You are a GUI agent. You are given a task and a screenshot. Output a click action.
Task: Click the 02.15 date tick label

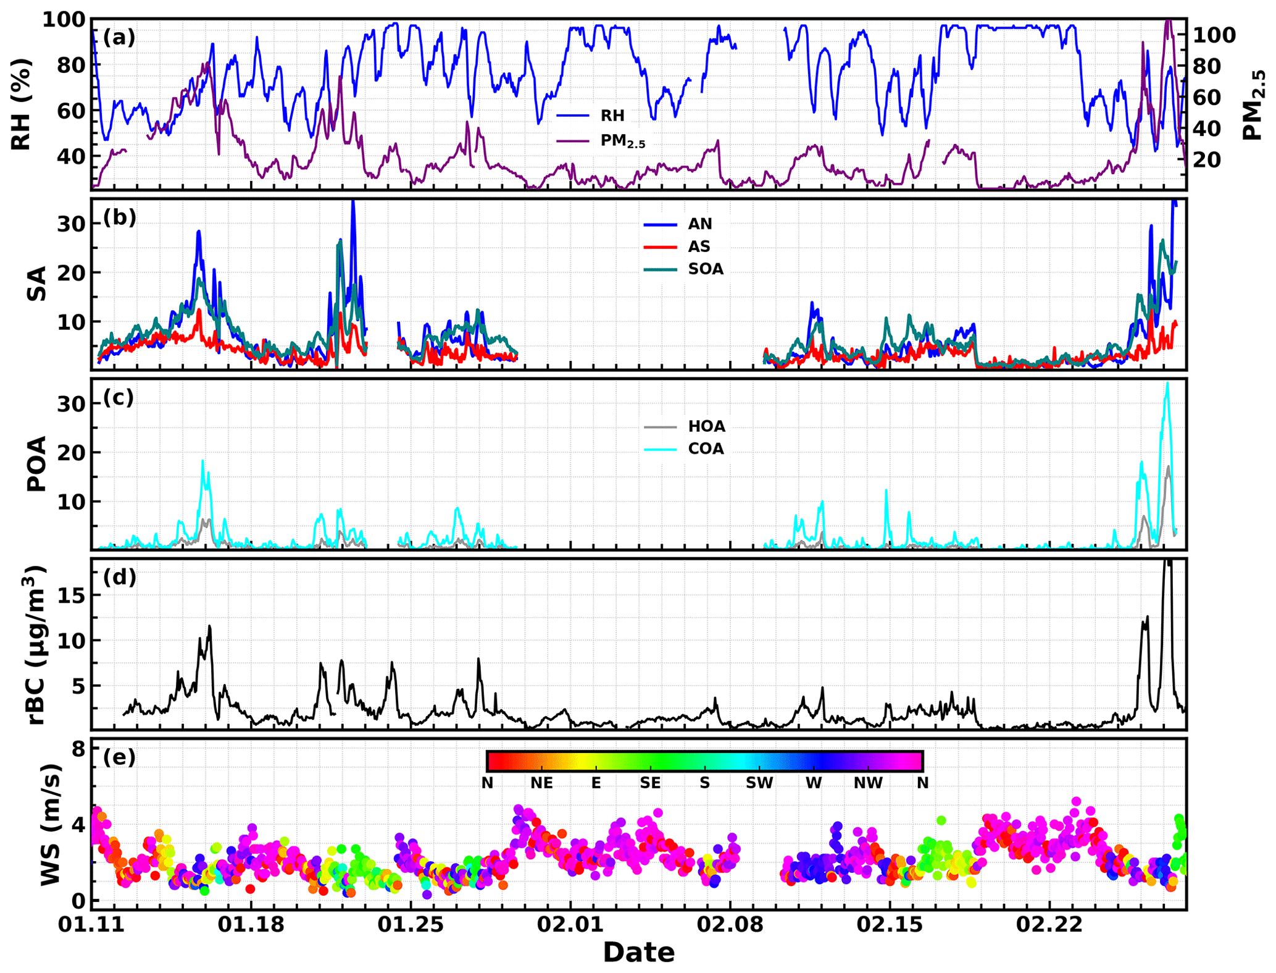click(x=890, y=925)
